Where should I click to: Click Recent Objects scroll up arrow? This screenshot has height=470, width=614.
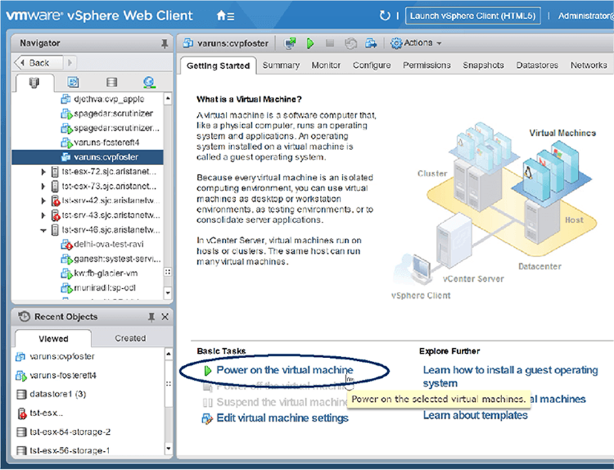point(169,354)
